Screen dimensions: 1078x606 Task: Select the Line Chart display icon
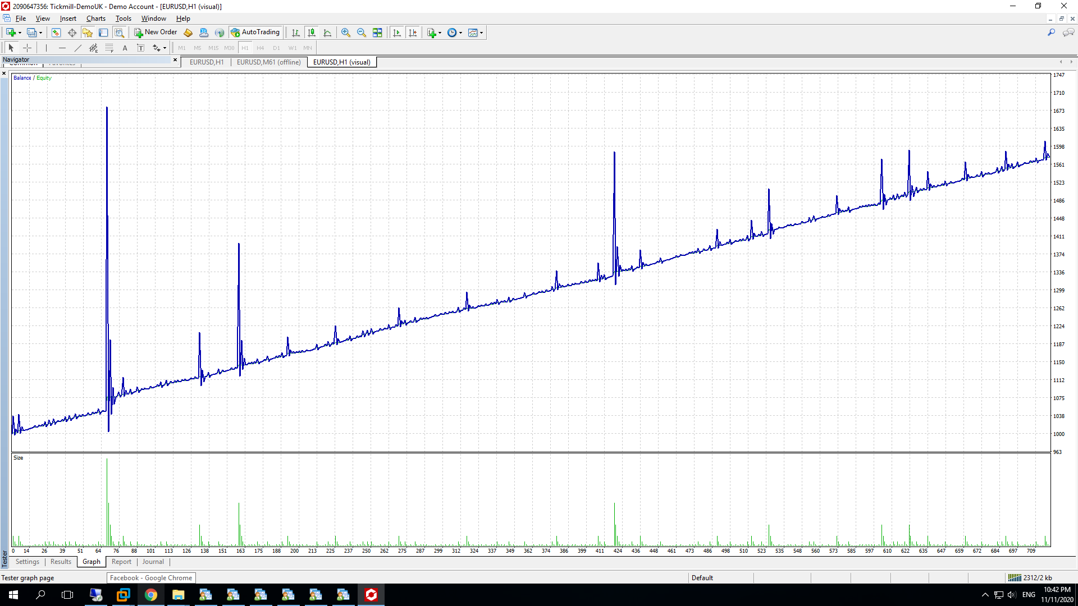pyautogui.click(x=327, y=33)
